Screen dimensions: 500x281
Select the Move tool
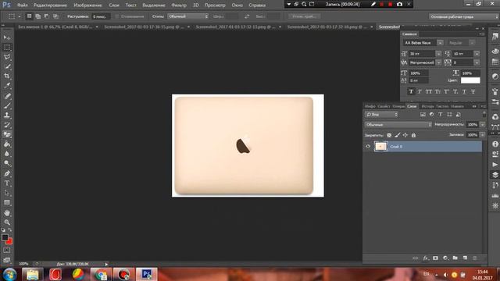point(7,37)
